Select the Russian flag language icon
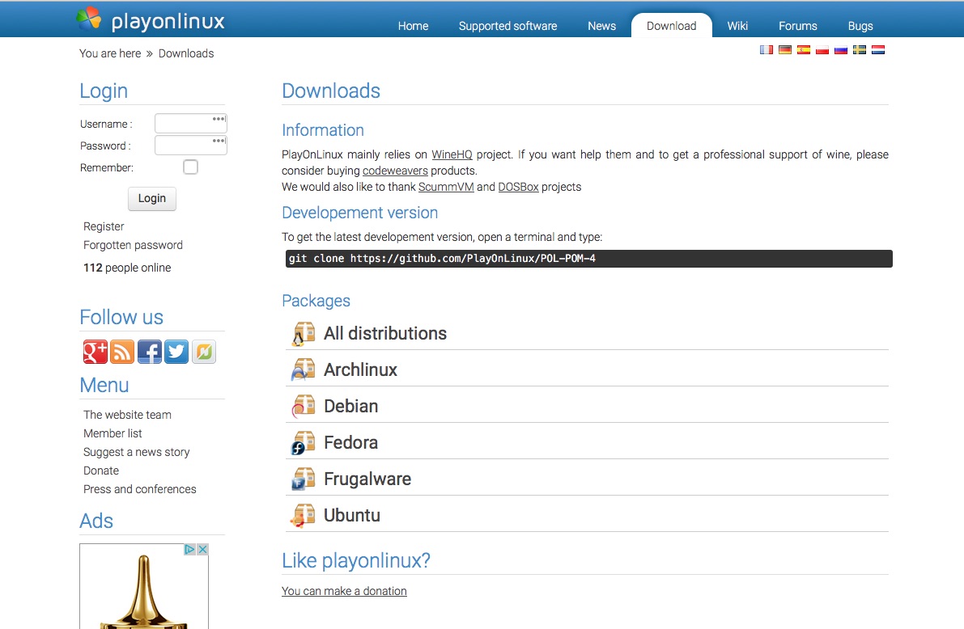964x629 pixels. (841, 50)
